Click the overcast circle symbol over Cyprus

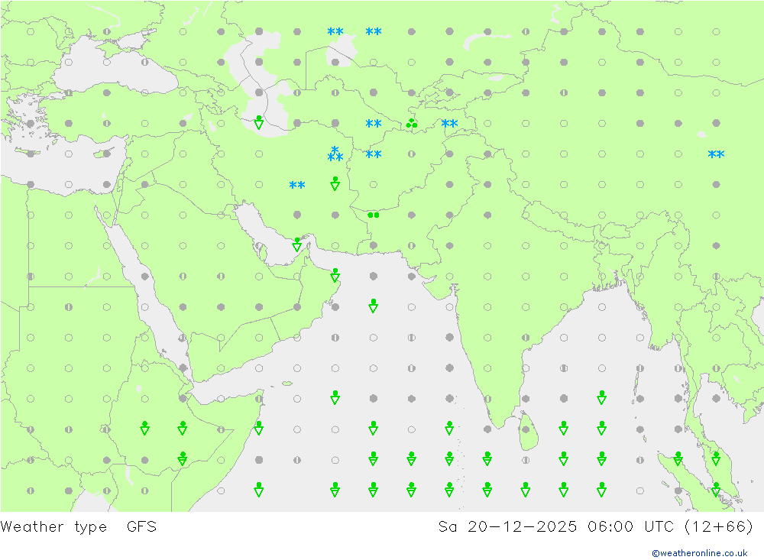(107, 154)
